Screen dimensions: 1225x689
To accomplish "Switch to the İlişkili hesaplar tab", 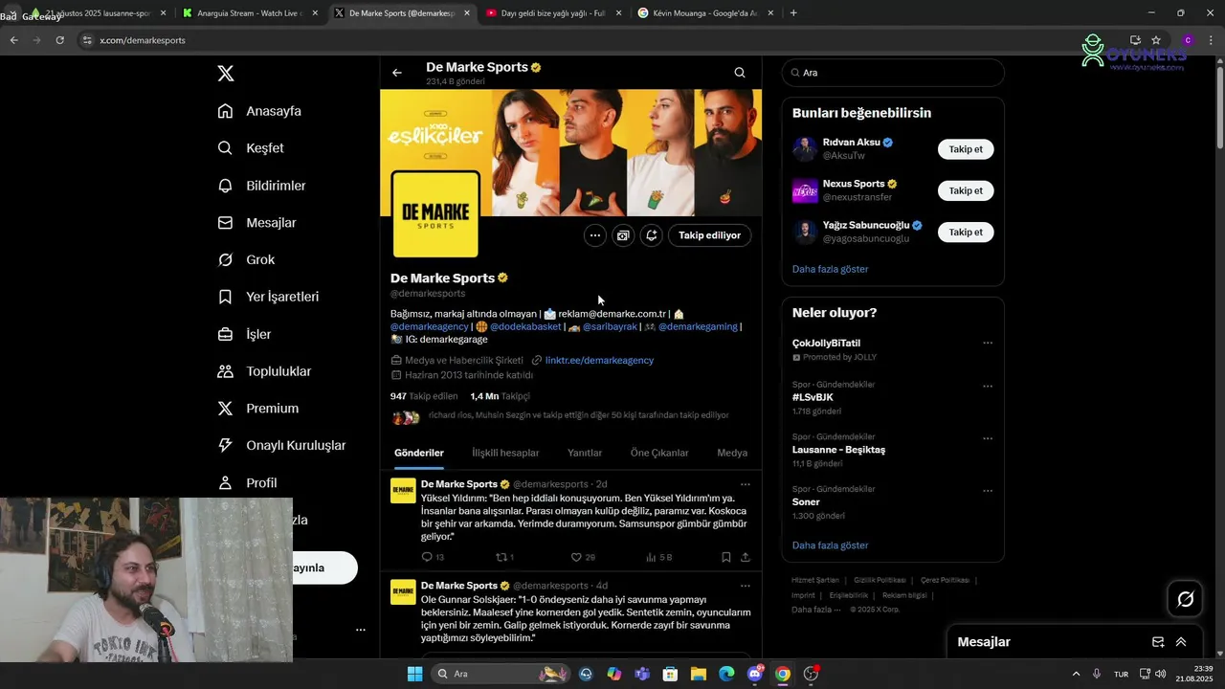I will (x=505, y=454).
